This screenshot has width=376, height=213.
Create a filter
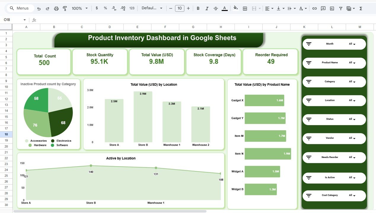pos(340,8)
